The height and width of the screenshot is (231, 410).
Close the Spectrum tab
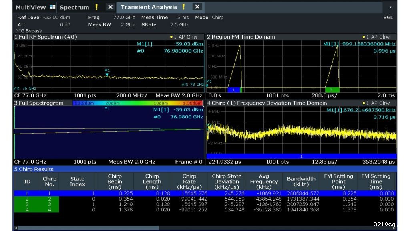point(111,7)
